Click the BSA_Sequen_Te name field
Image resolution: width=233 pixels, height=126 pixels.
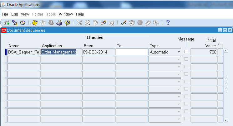click(x=24, y=52)
